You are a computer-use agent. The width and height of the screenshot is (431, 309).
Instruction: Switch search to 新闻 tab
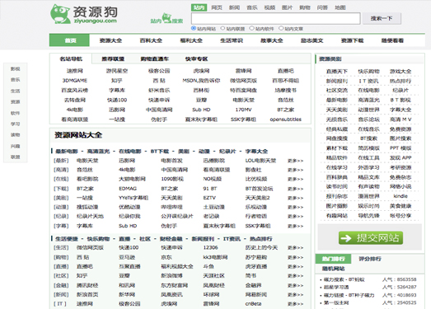[234, 7]
